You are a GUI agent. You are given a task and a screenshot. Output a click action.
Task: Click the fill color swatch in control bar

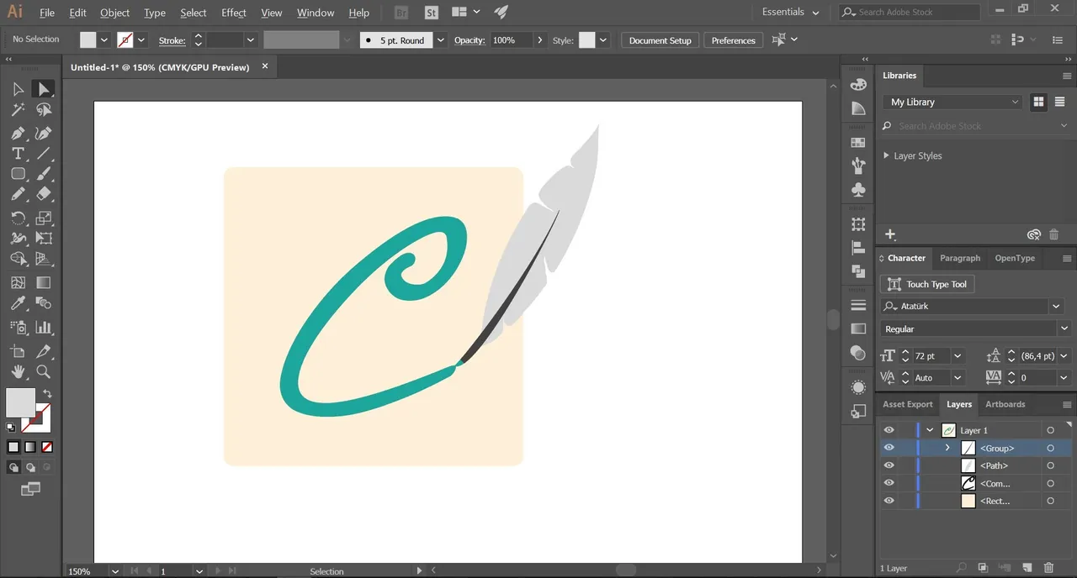88,39
